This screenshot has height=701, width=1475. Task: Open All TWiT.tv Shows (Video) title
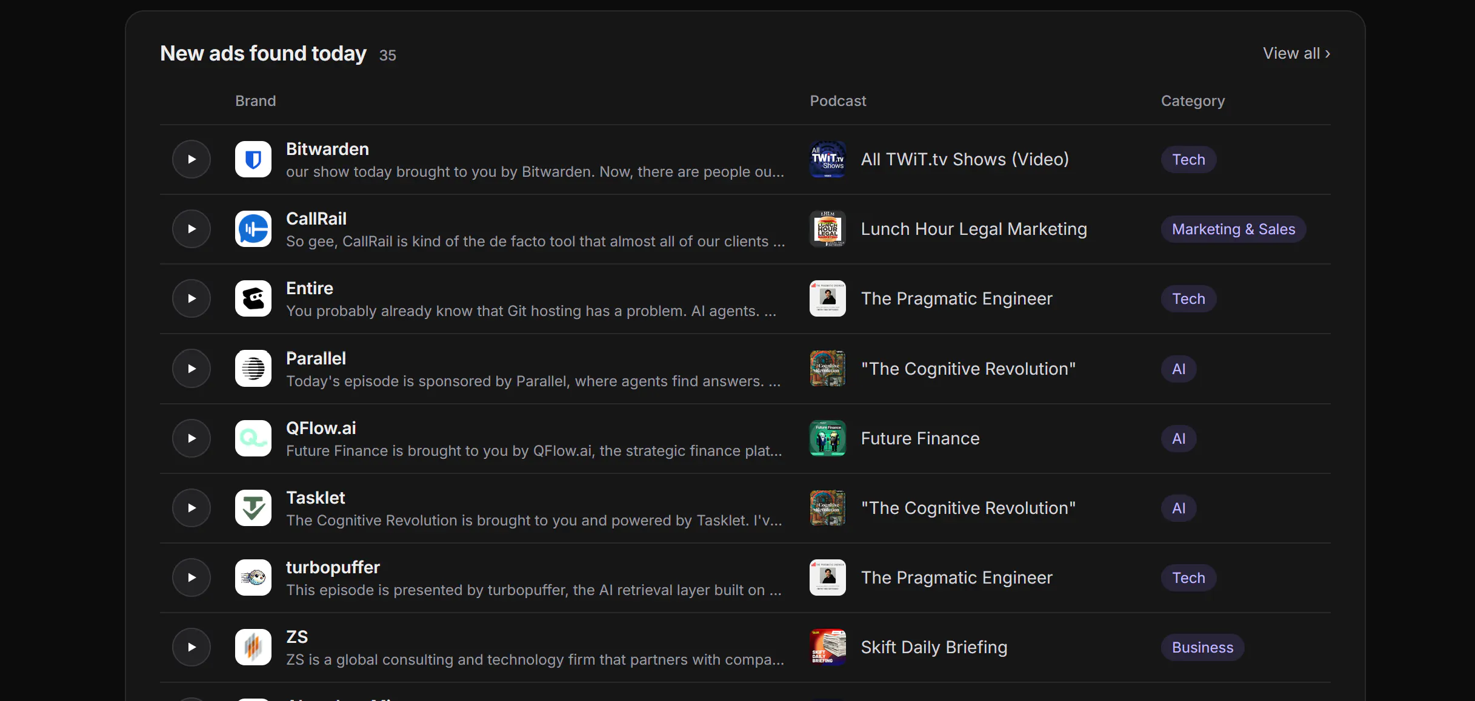pos(965,159)
